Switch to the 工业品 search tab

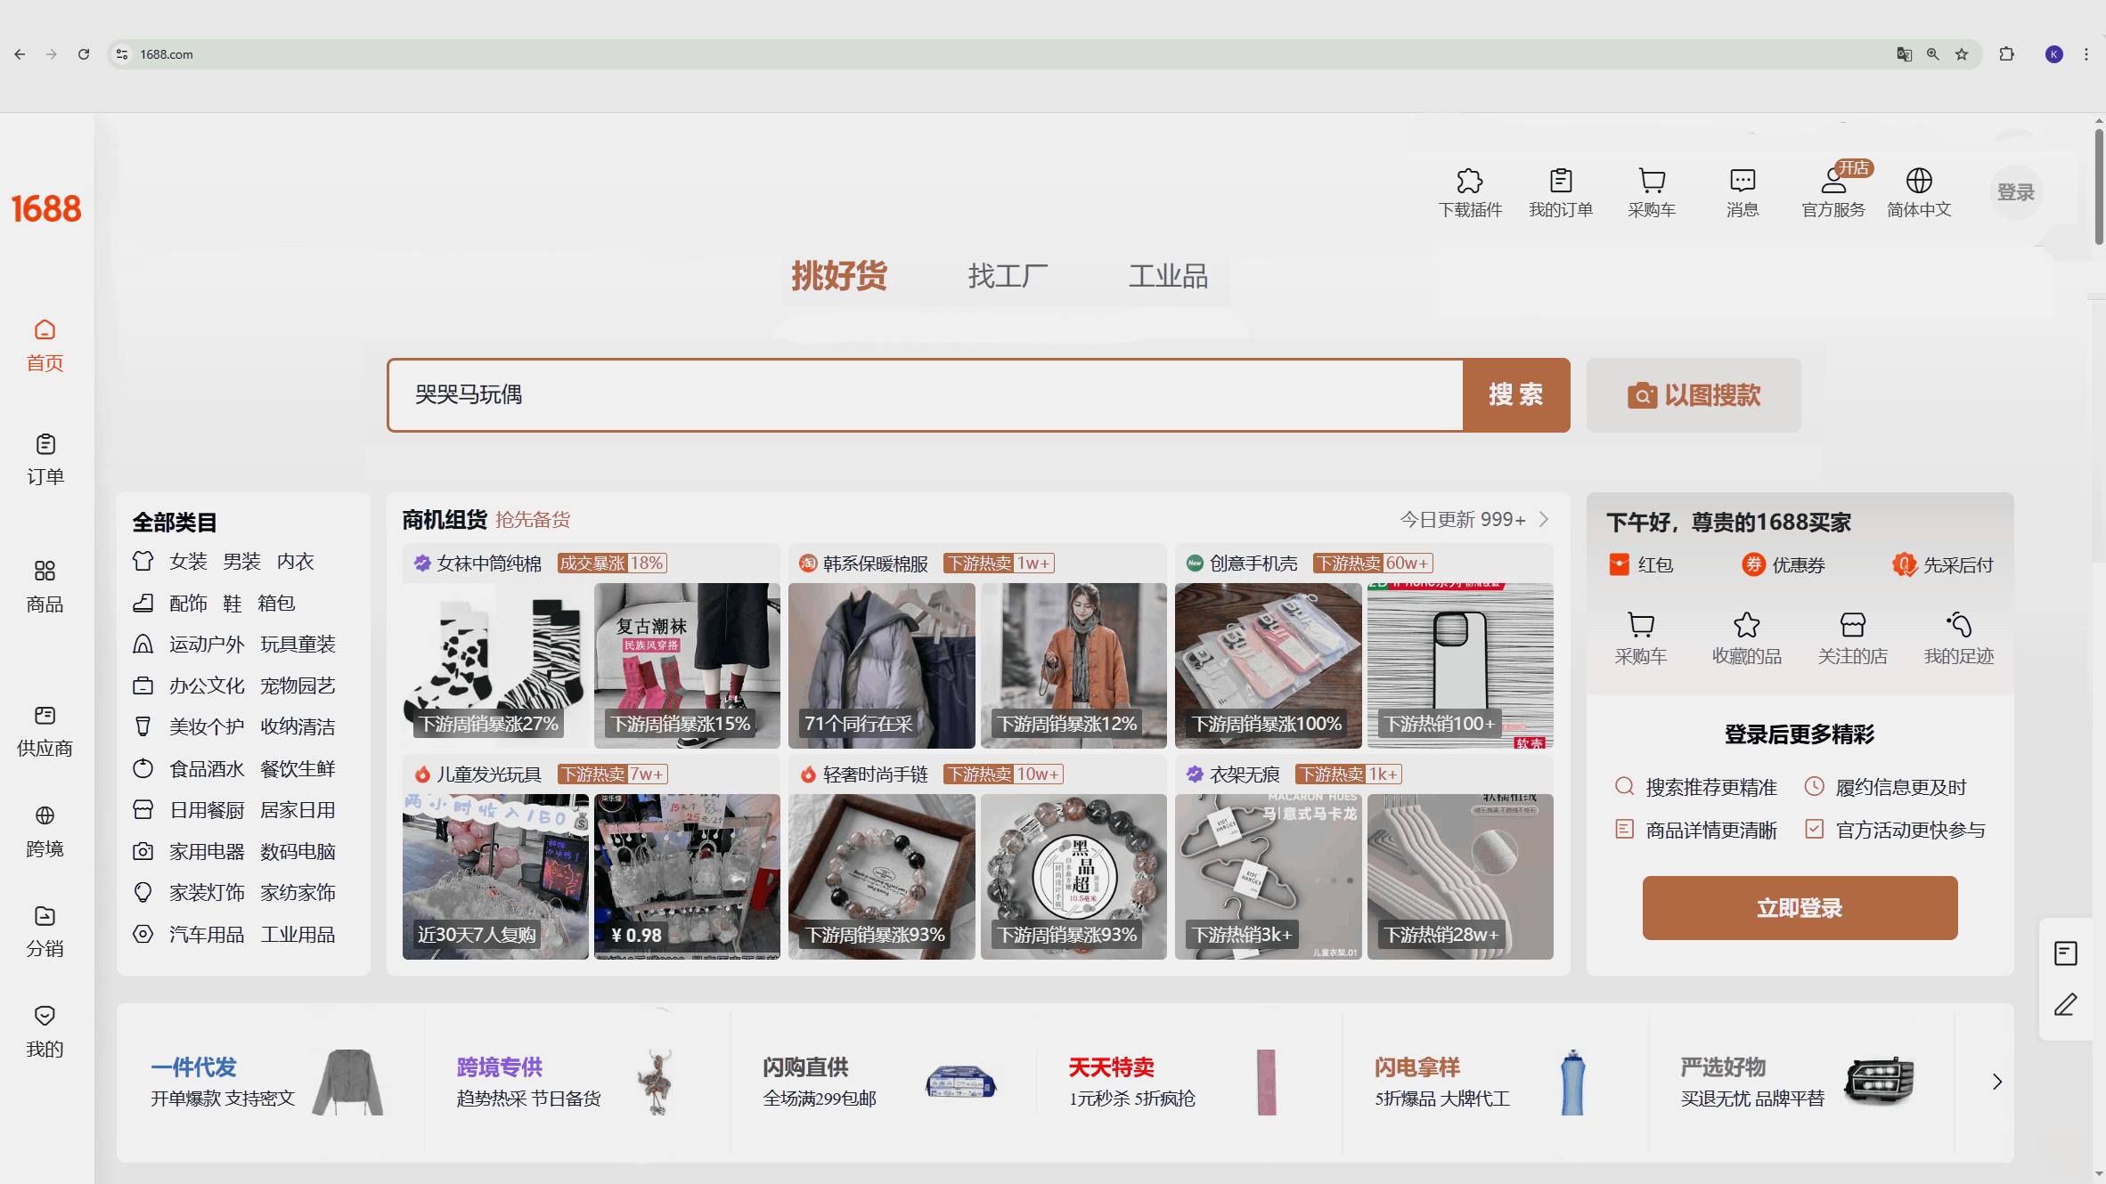pyautogui.click(x=1168, y=276)
